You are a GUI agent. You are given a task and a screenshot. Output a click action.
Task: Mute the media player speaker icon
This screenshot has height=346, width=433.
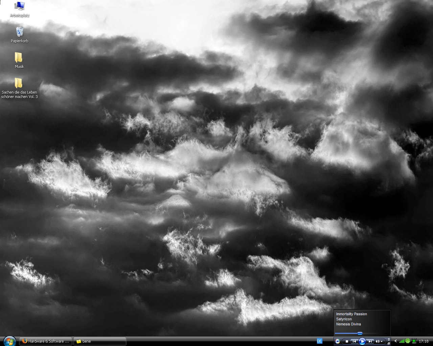378,341
